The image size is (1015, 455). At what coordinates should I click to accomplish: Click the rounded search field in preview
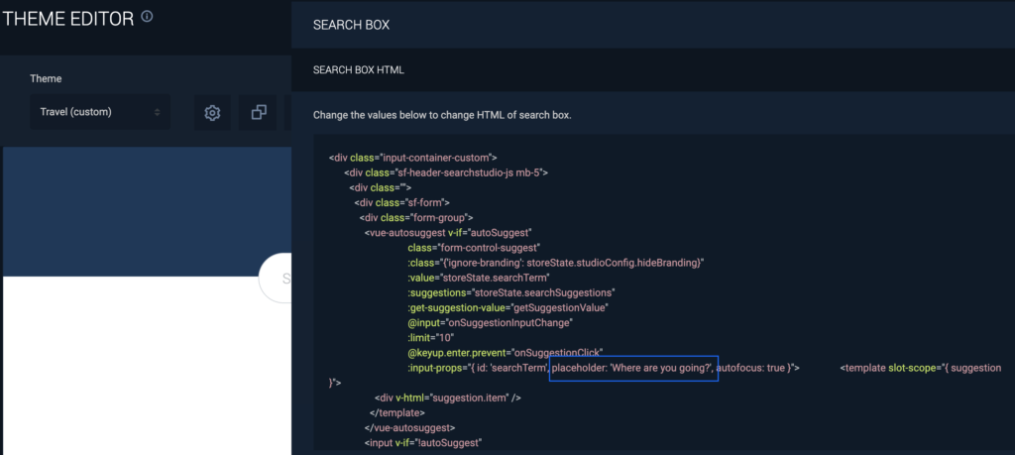276,279
